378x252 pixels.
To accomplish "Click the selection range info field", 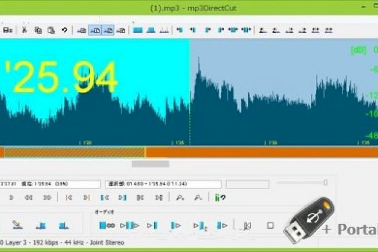I will tap(163, 184).
